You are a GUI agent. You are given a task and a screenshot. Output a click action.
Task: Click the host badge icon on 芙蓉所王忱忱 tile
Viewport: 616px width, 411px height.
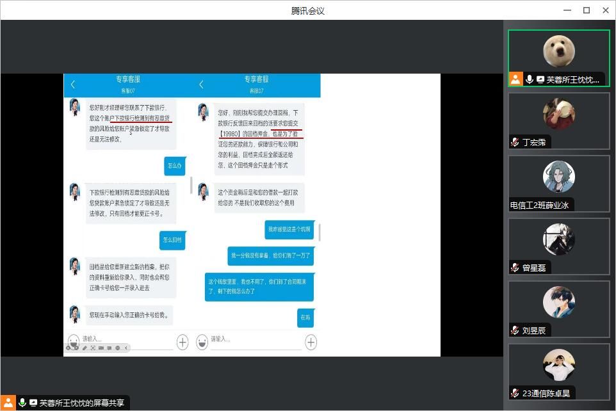(515, 79)
